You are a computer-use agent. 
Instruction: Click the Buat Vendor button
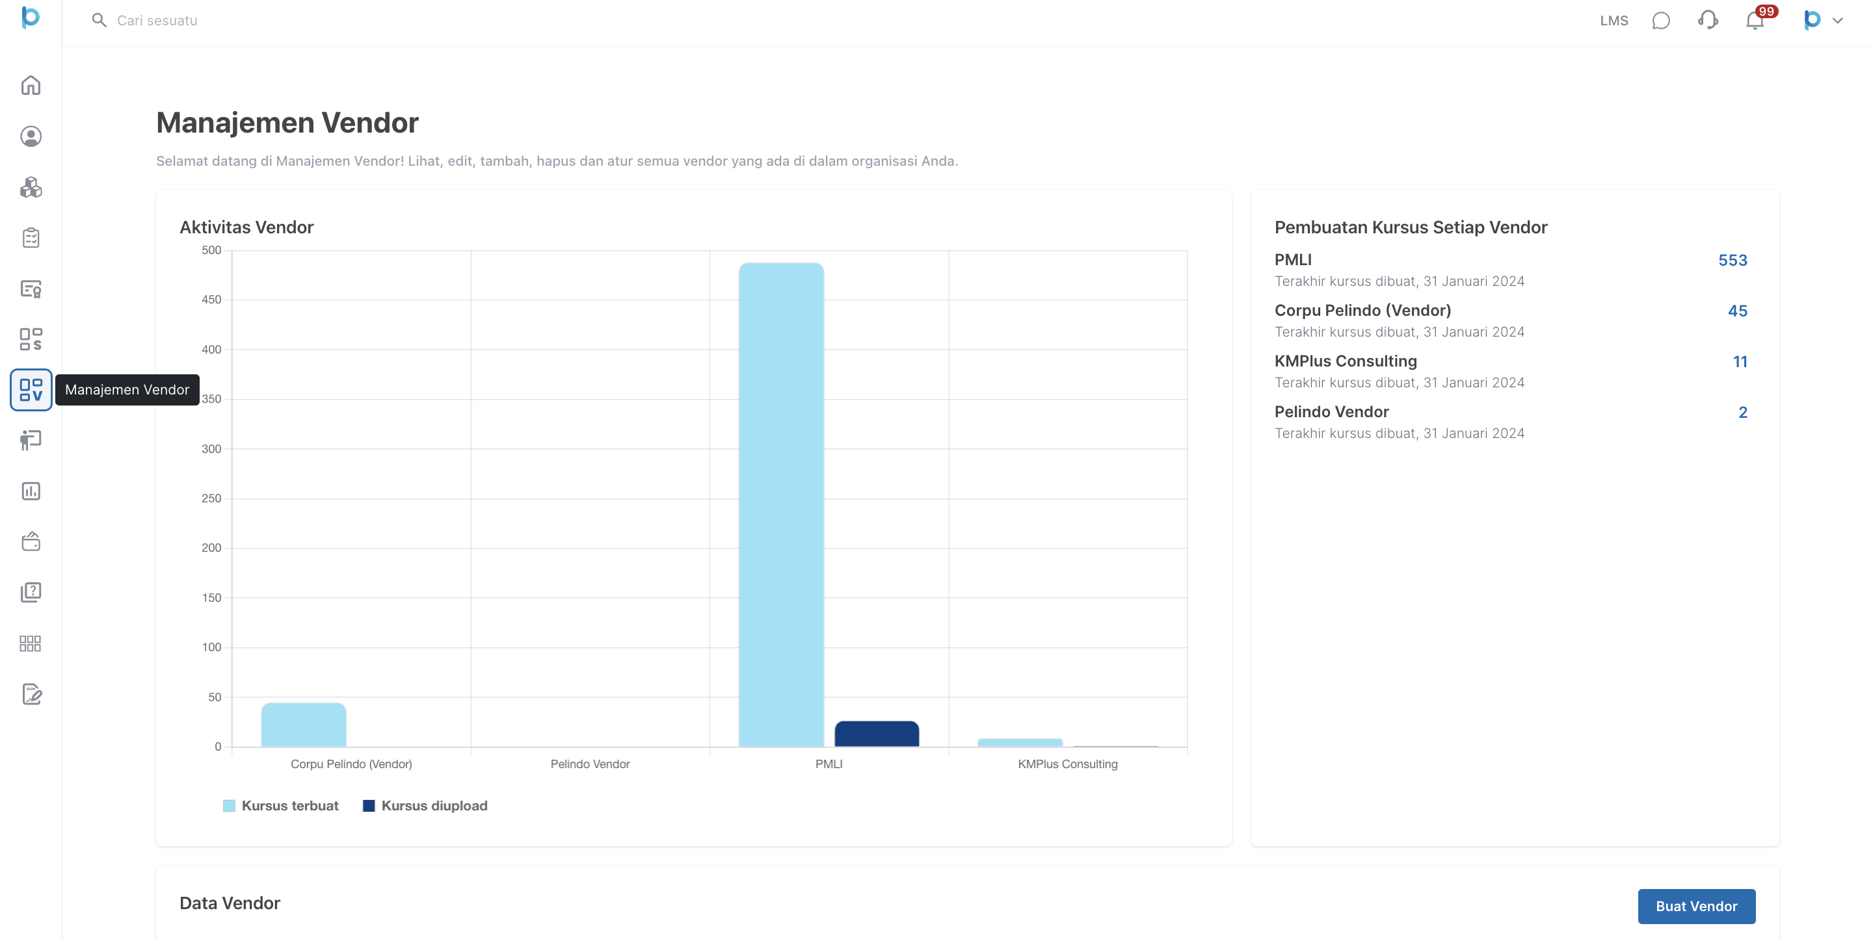1695,906
